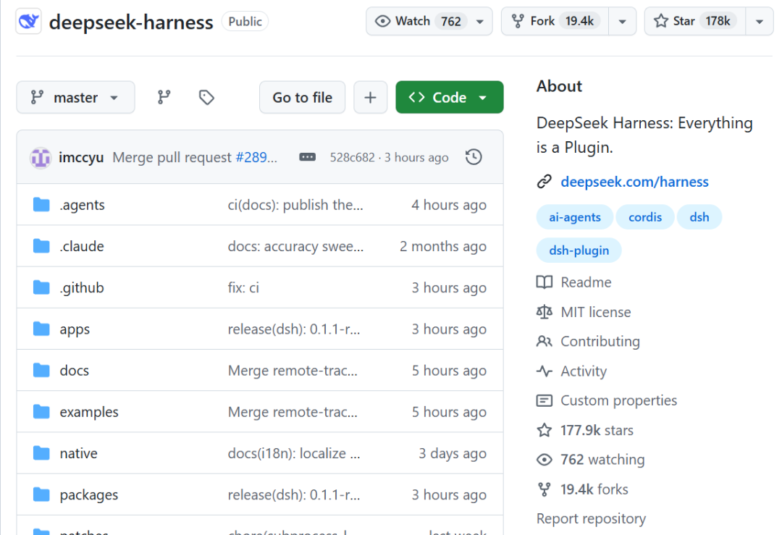Viewport: 782px width, 535px height.
Task: Open the .agents folder name
Action: 82,205
